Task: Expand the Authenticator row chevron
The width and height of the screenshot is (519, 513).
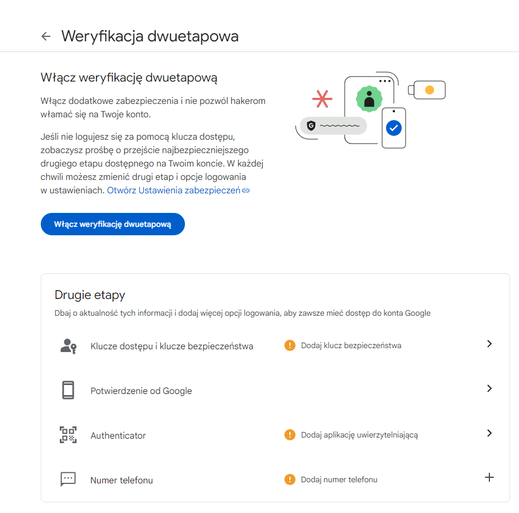Action: tap(489, 433)
